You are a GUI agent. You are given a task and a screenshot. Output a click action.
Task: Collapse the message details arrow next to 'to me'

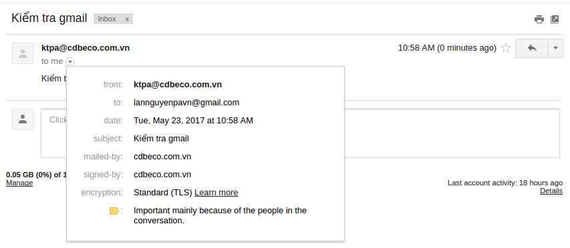70,61
